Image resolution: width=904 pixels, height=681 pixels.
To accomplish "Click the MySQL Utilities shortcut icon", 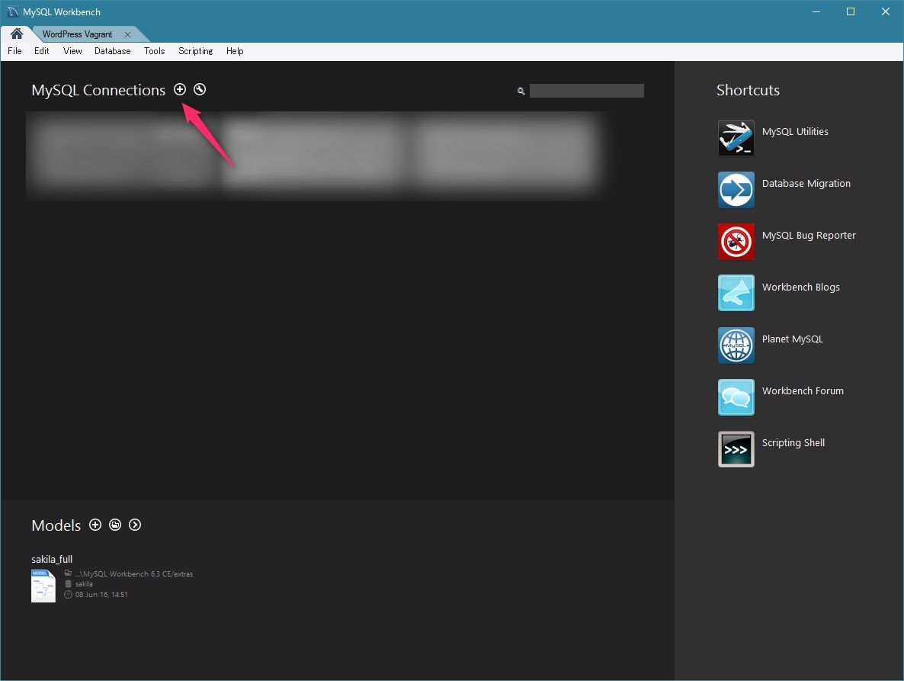I will pyautogui.click(x=736, y=138).
